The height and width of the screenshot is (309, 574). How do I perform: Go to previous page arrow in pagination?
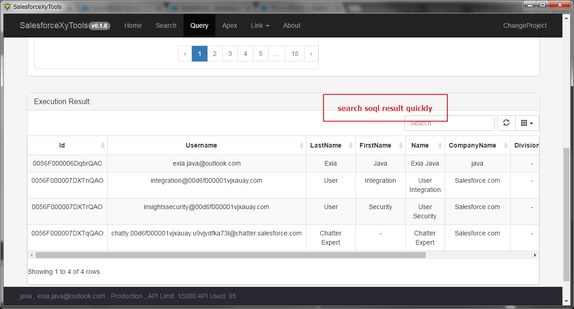[x=185, y=54]
